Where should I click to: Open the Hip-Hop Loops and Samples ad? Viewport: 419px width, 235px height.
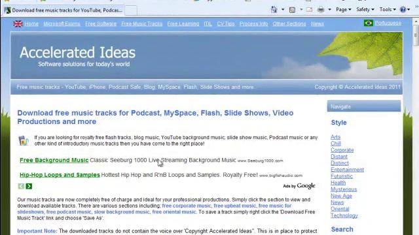(60, 175)
